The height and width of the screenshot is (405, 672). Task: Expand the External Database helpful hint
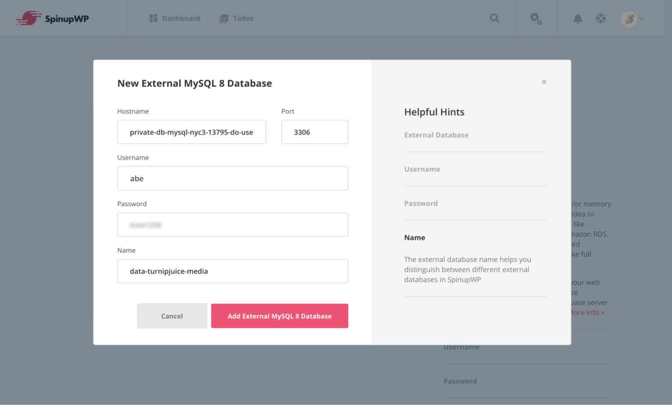436,135
